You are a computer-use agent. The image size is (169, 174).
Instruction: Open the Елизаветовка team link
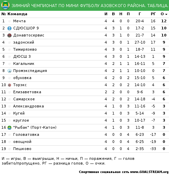tap(27, 92)
